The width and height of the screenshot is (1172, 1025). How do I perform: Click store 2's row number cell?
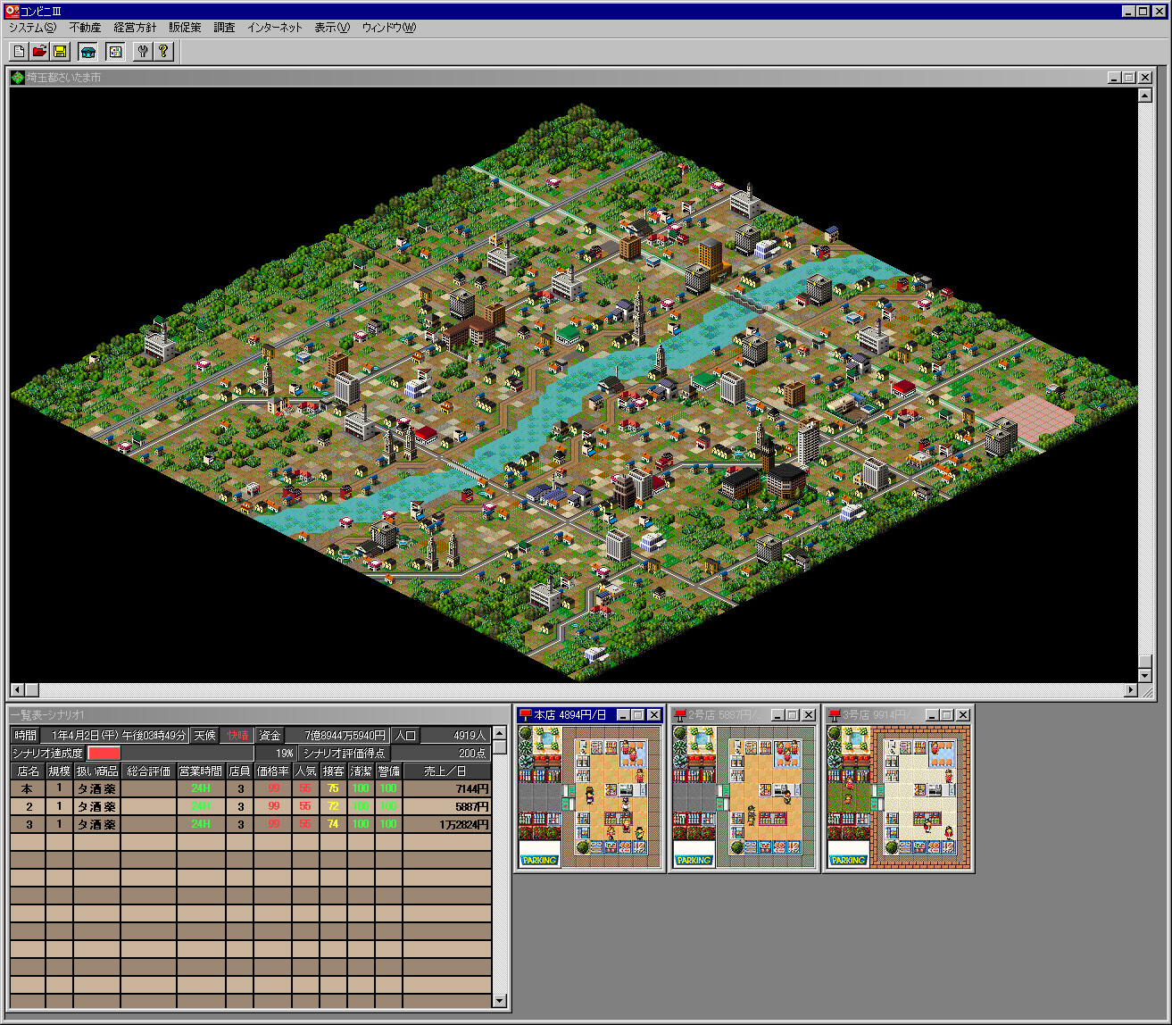tap(28, 806)
